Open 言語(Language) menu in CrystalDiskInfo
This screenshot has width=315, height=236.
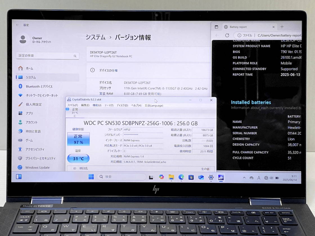click(154, 106)
